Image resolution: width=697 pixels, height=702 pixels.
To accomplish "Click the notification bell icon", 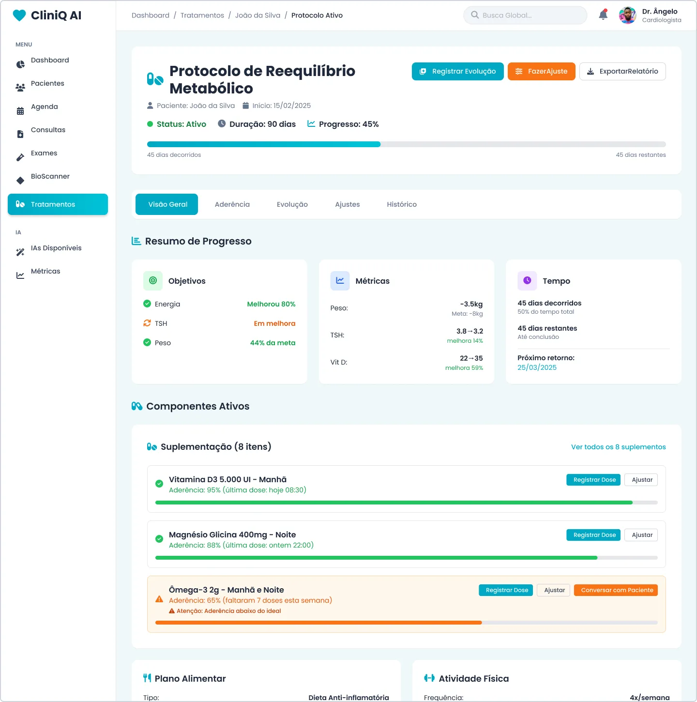I will (603, 15).
